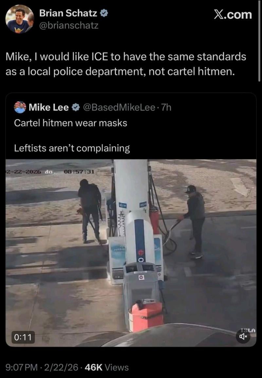View the 46K Views count

click(107, 368)
